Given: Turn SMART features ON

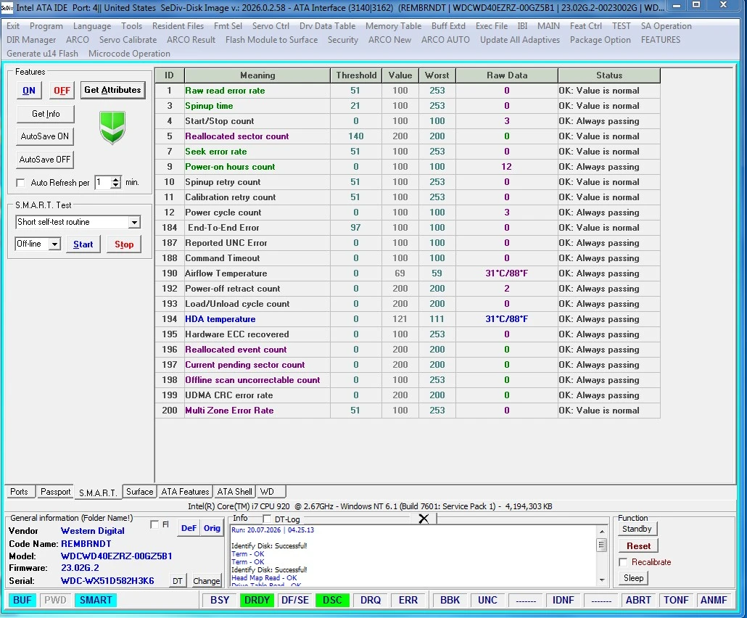Looking at the screenshot, I should click(x=29, y=91).
